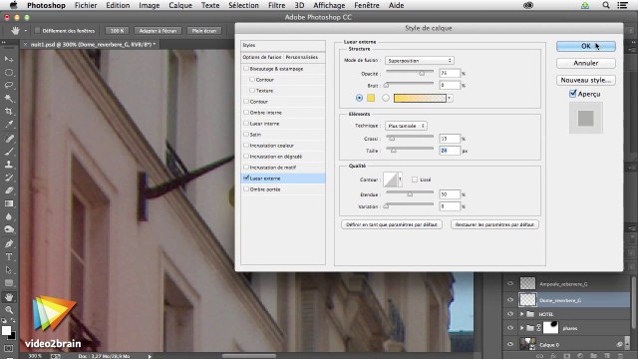Image resolution: width=638 pixels, height=359 pixels.
Task: Select the Elliptical Marquee tool
Action: pyautogui.click(x=9, y=73)
